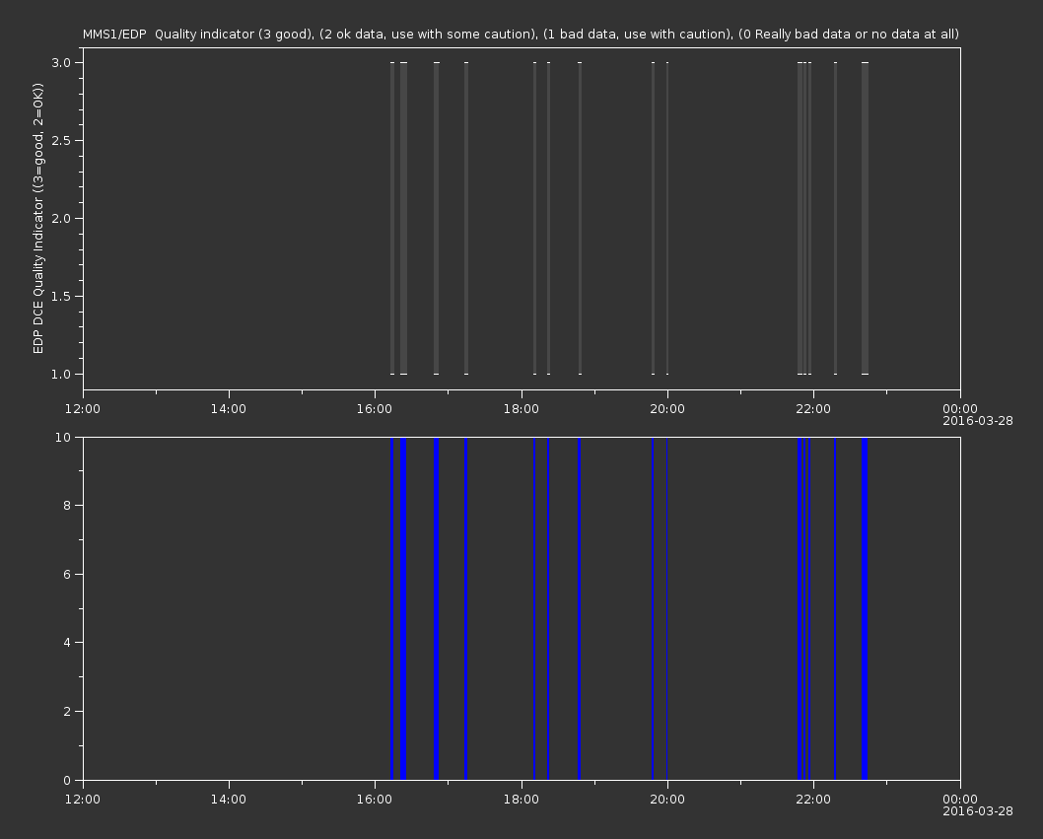Click the wide gray bar after 22:30 in upper plot

865,218
